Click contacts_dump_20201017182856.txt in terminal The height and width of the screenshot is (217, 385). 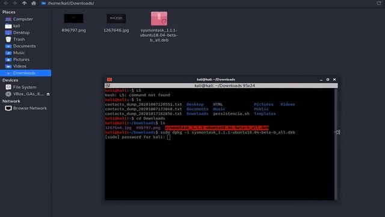click(143, 114)
